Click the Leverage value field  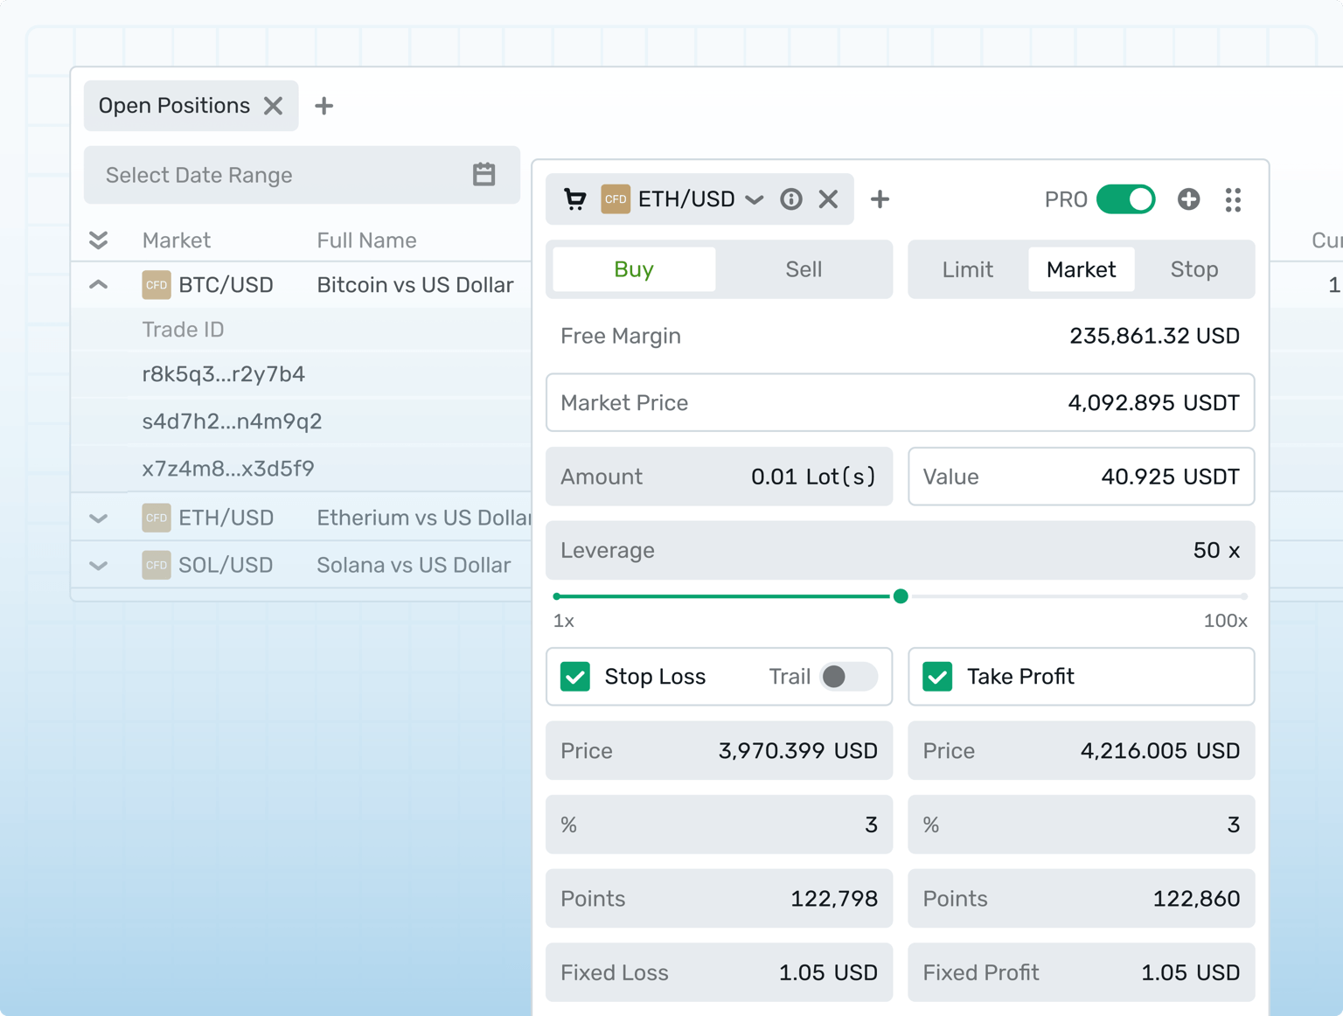pos(901,551)
